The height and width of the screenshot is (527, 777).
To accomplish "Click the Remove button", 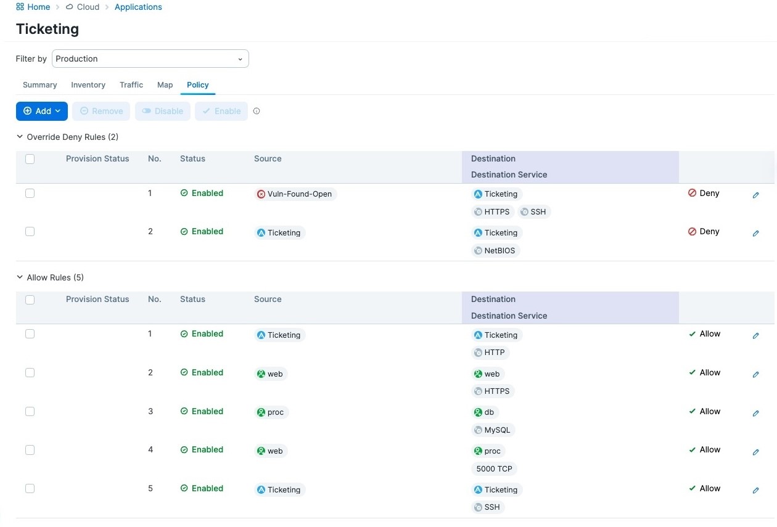I will point(101,111).
